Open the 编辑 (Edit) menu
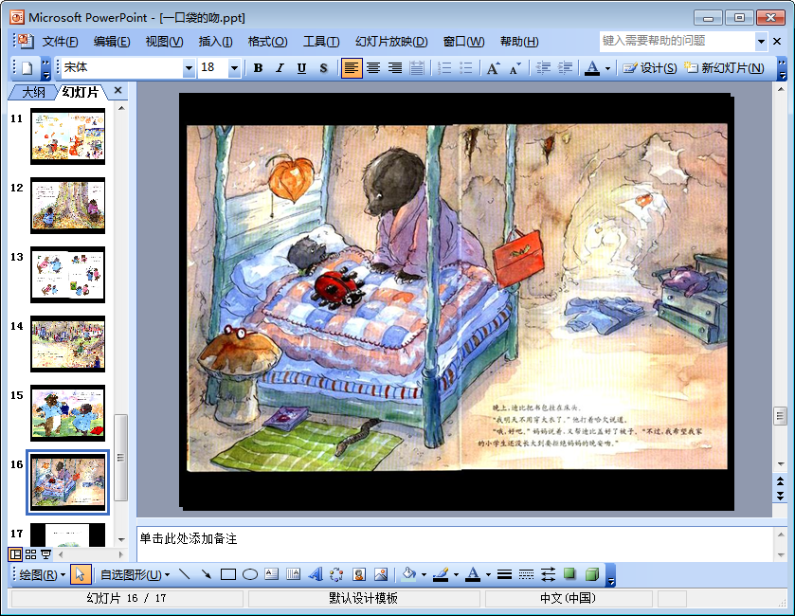This screenshot has height=616, width=795. 112,42
